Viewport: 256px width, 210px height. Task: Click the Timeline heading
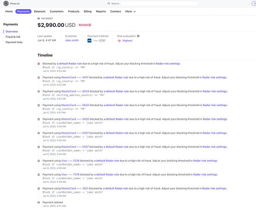click(x=45, y=55)
